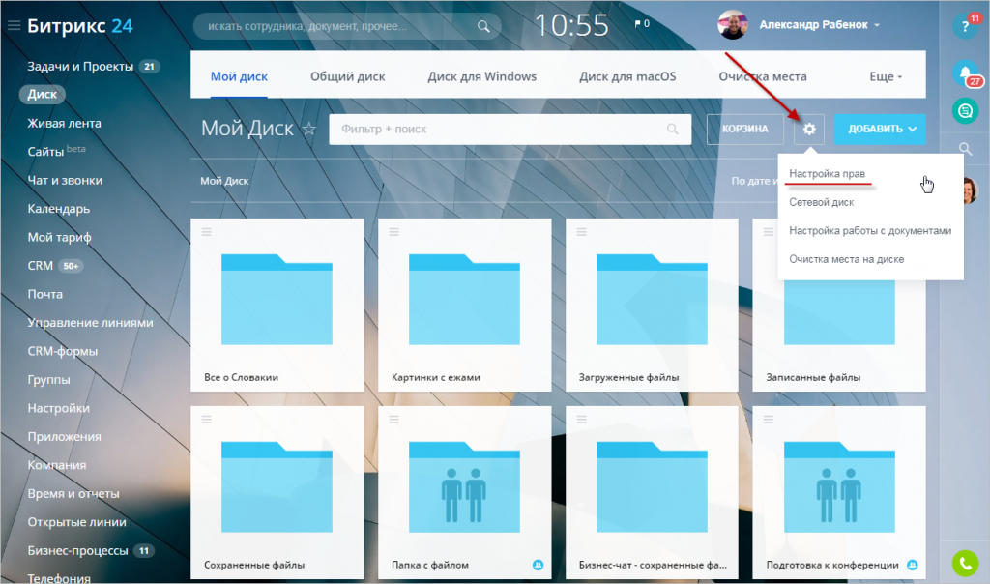Viewport: 990px width, 584px height.
Task: Open Управление линиями in the sidebar
Action: [90, 323]
